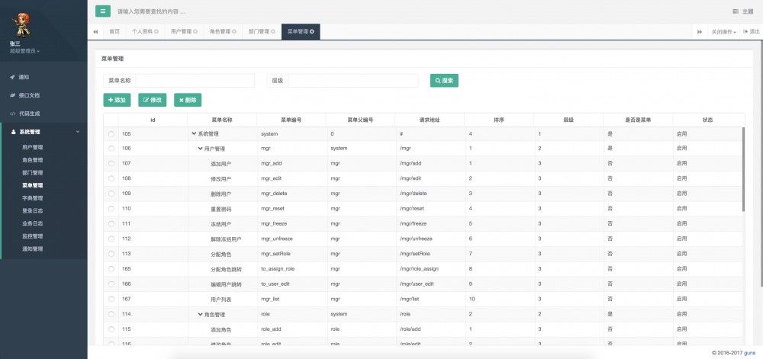Toggle sidebar with green hamburger button
The width and height of the screenshot is (763, 359).
click(x=103, y=11)
